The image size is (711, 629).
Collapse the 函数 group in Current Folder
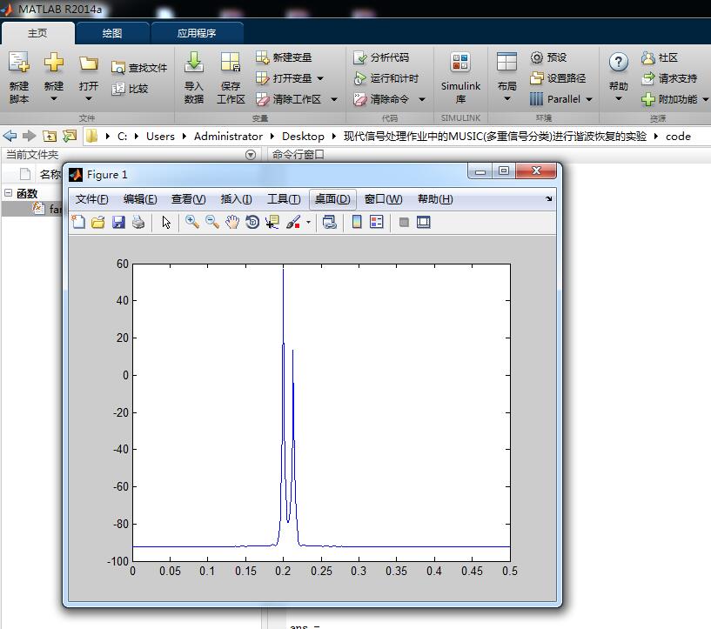pyautogui.click(x=8, y=193)
